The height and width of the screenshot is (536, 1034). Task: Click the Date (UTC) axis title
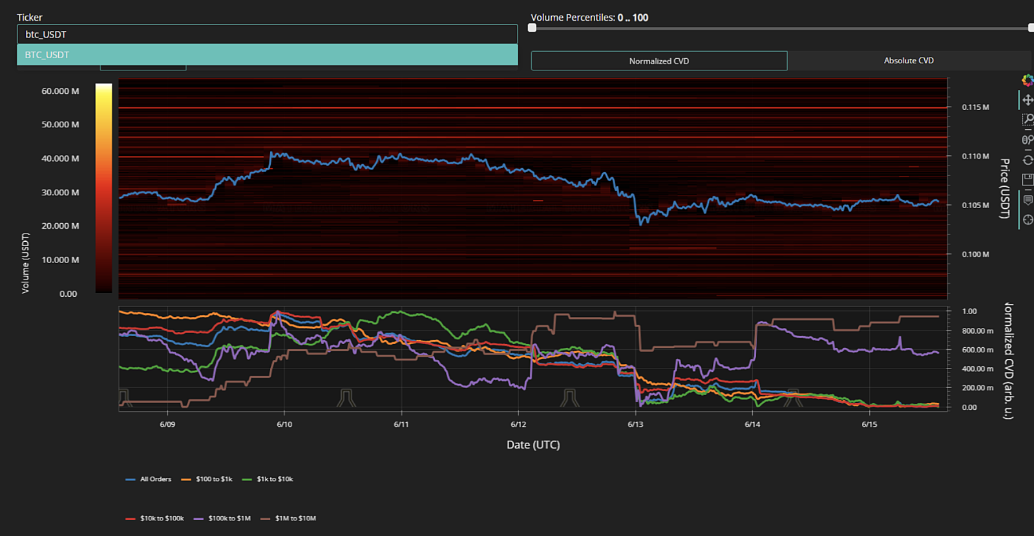pos(533,445)
